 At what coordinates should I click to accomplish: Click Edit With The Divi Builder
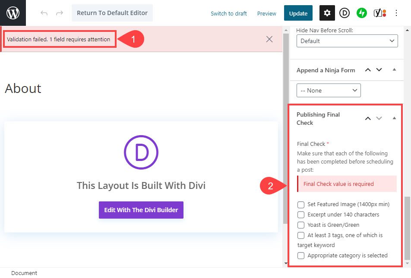[x=141, y=210]
